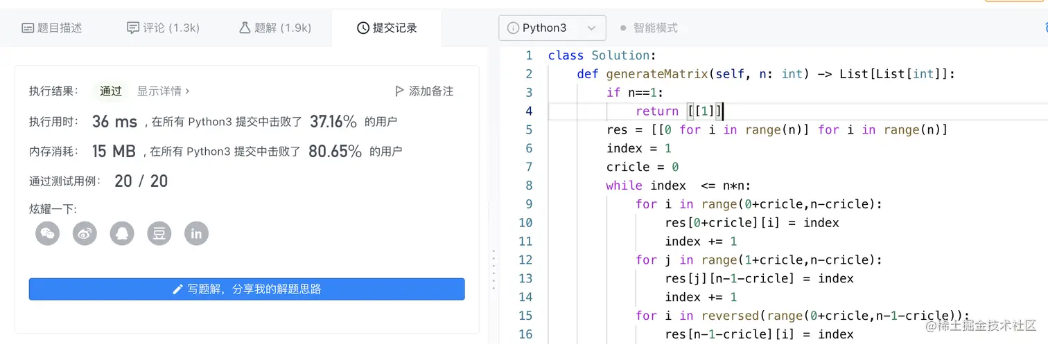Image resolution: width=1048 pixels, height=344 pixels.
Task: Click the 通过 accepted status label
Action: click(x=111, y=91)
